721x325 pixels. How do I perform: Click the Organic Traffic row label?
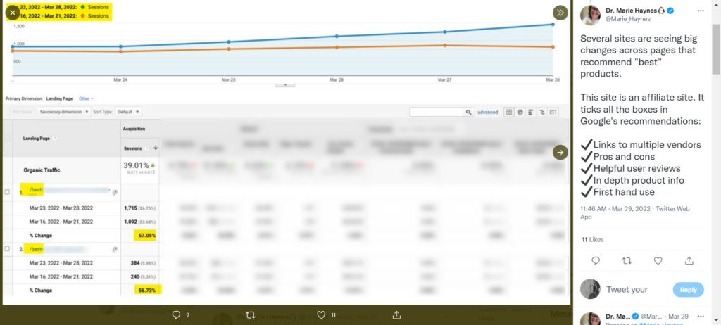42,170
